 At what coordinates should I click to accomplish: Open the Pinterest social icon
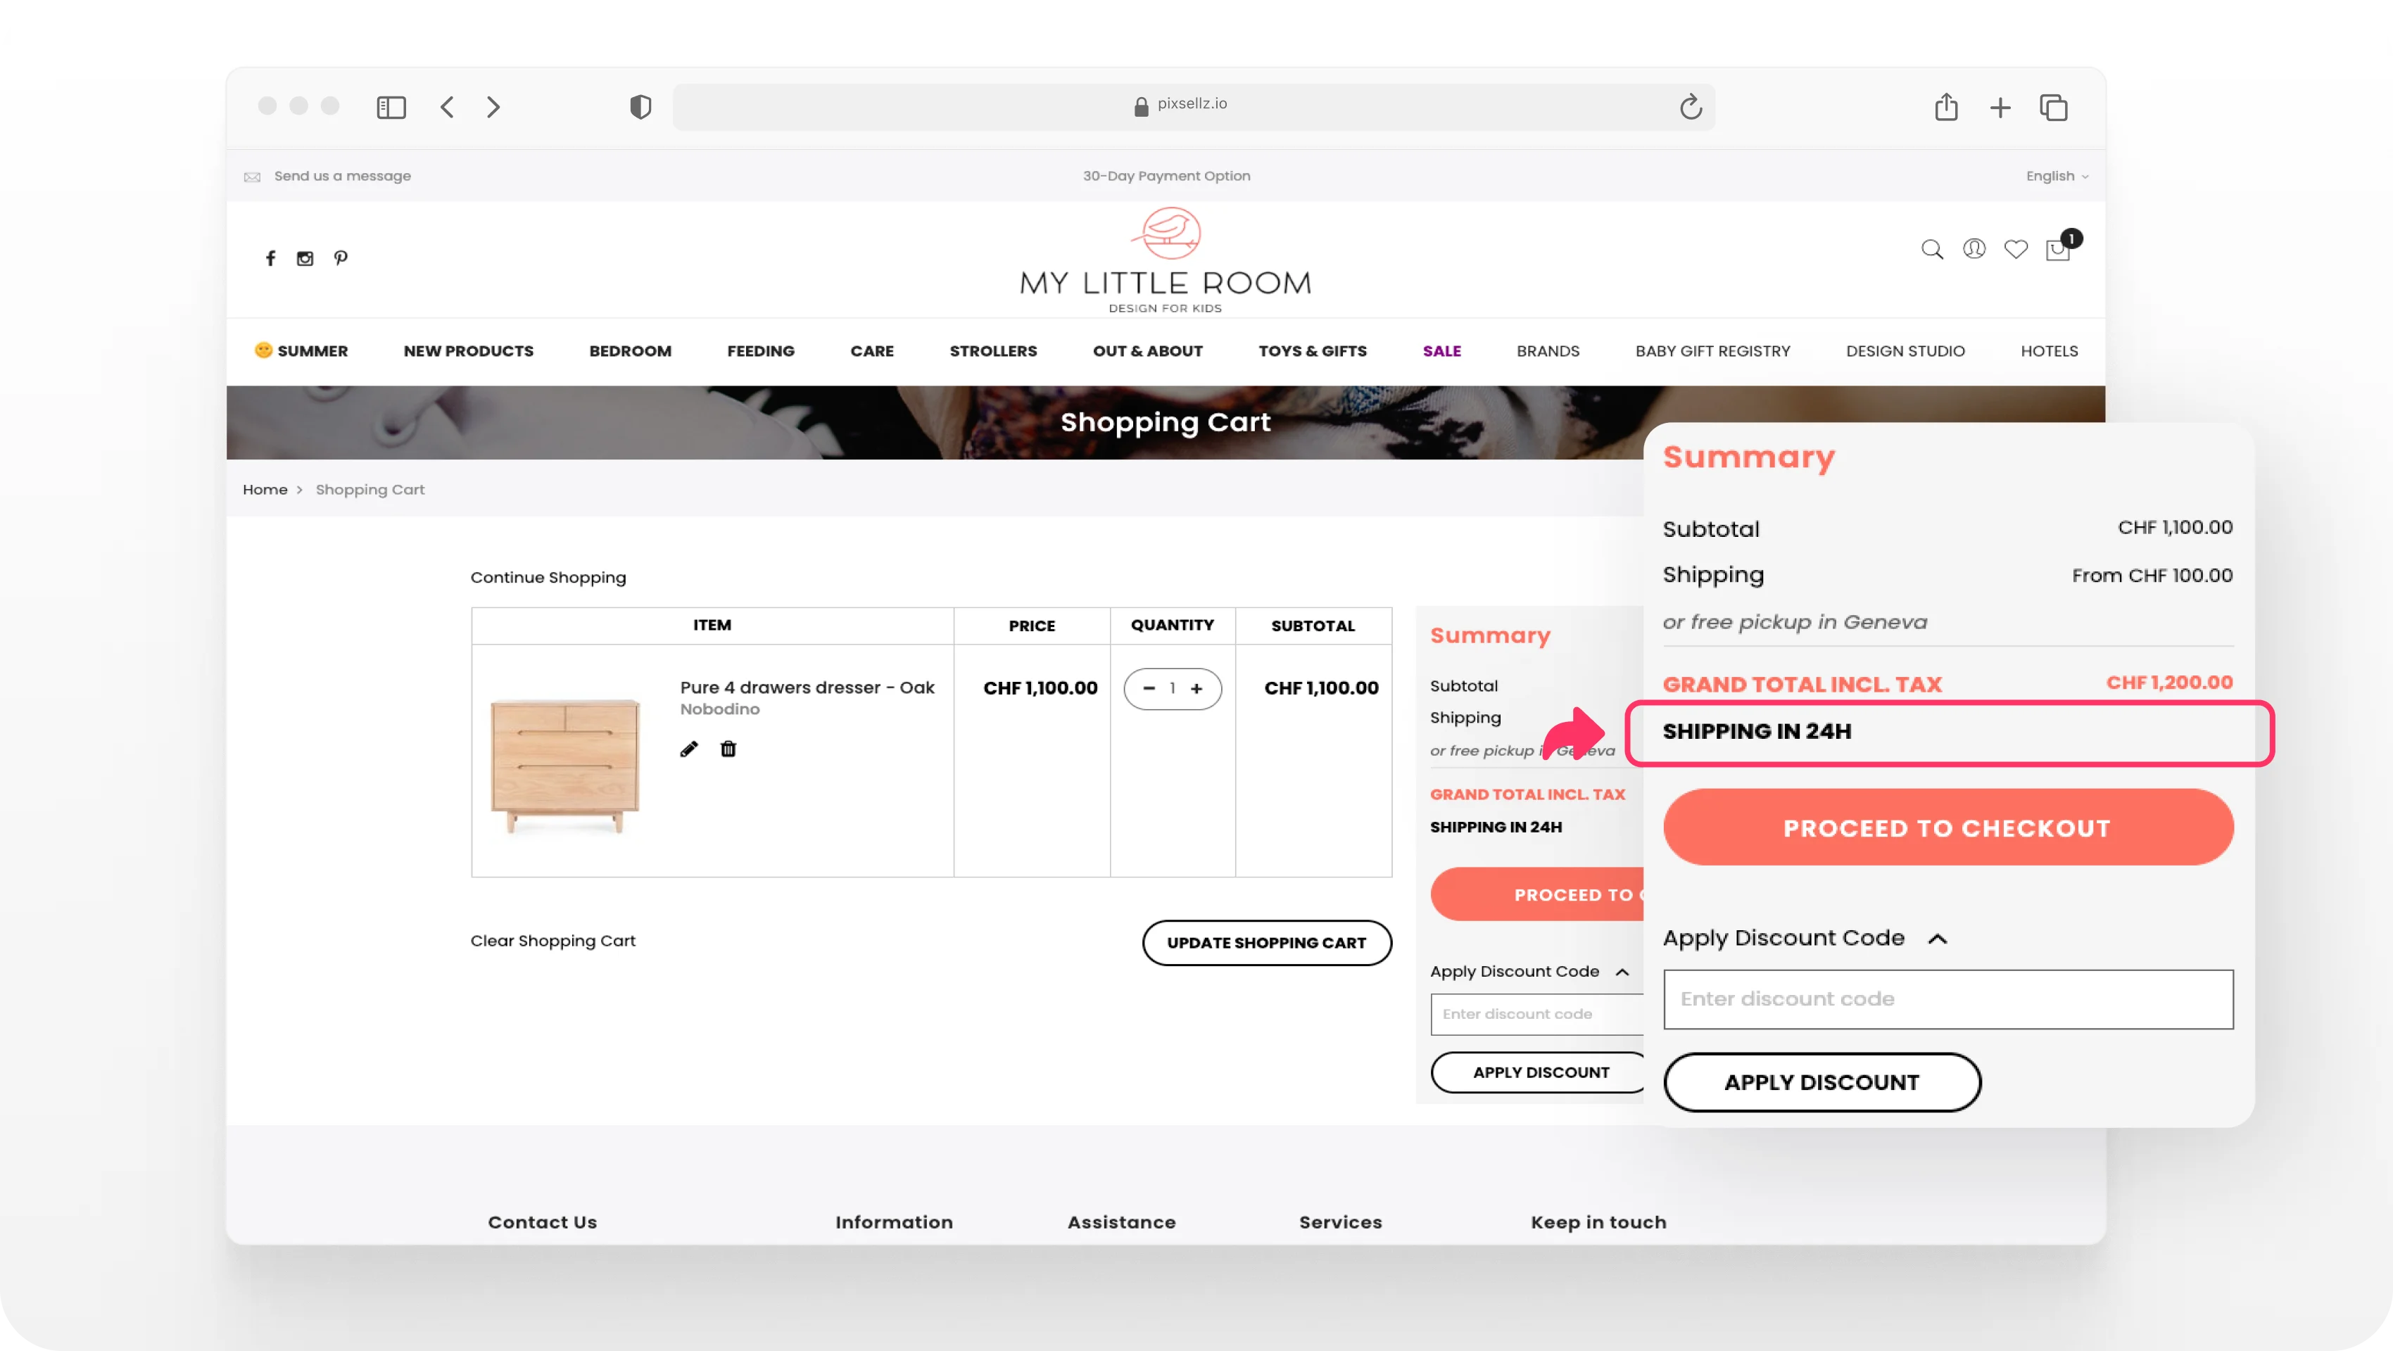tap(341, 258)
